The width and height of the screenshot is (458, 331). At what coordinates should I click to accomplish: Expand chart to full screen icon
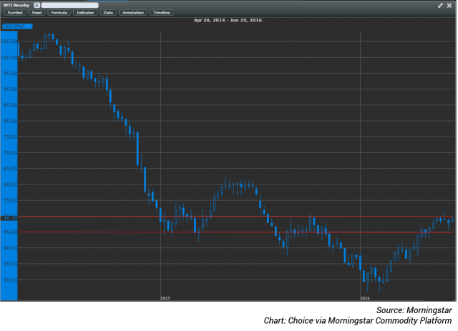(x=440, y=6)
